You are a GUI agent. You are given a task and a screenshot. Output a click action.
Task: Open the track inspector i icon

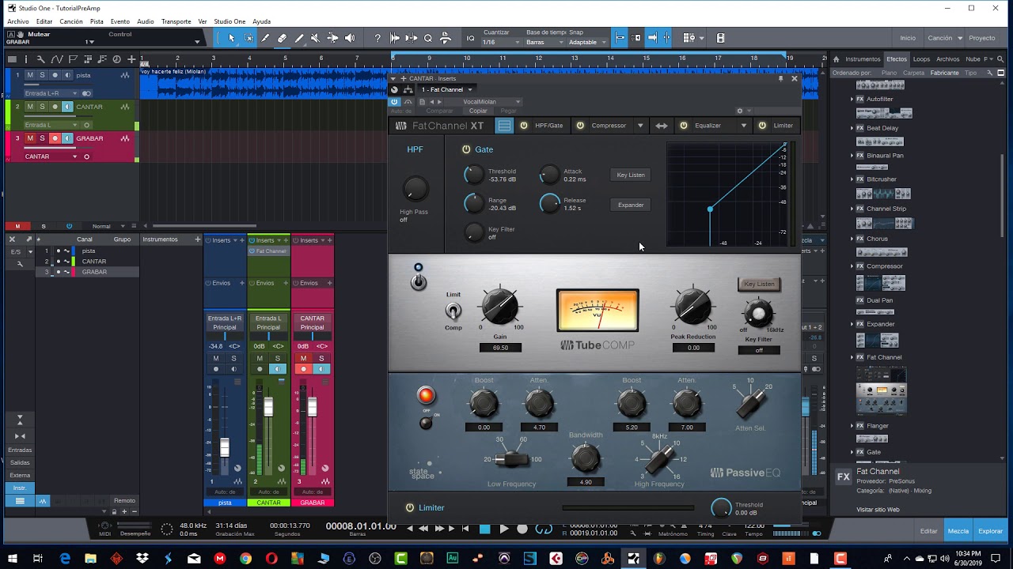(26, 59)
